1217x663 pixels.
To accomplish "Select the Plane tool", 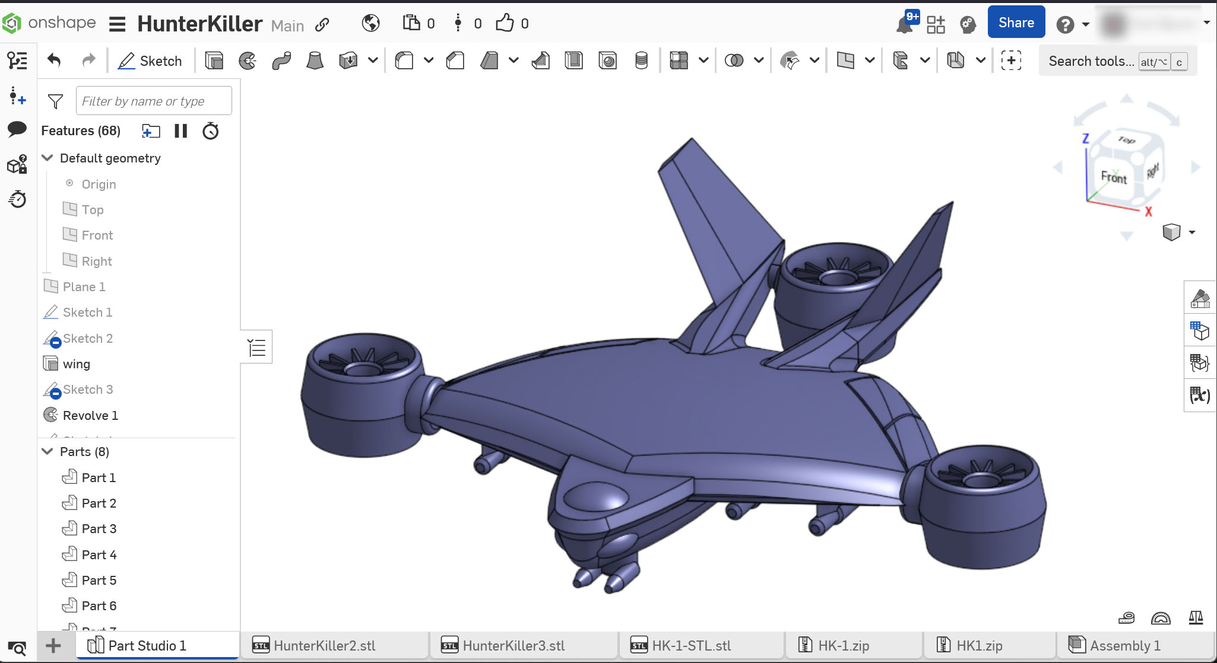I will click(845, 60).
